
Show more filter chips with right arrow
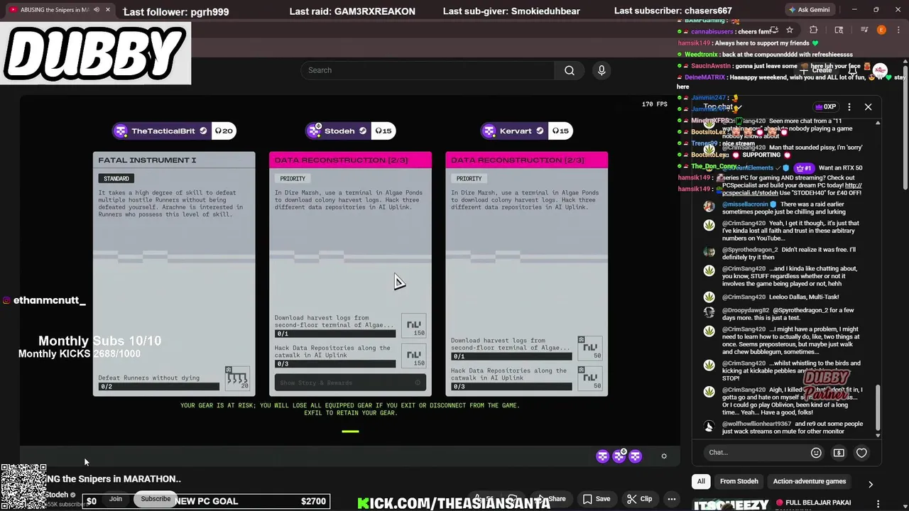(871, 484)
